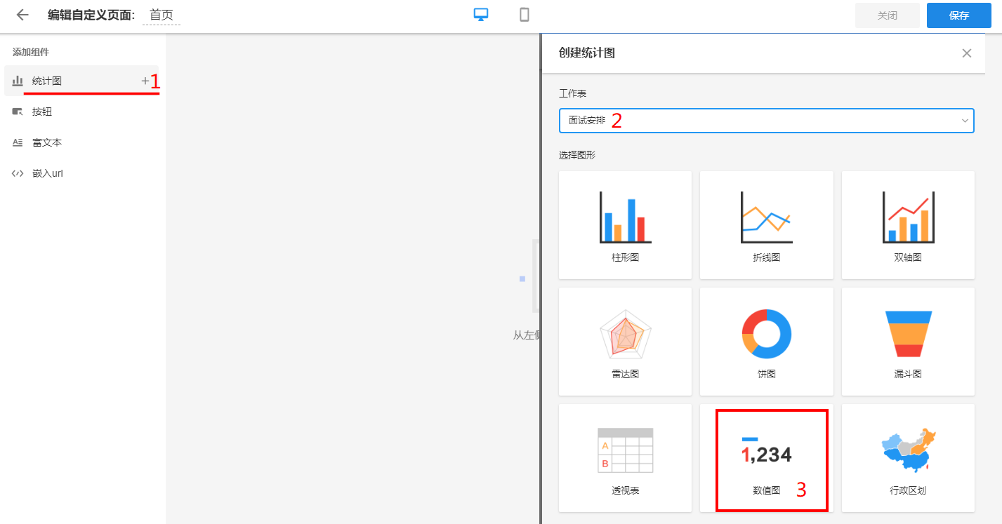Select the 柱形图 bar chart type

click(625, 224)
